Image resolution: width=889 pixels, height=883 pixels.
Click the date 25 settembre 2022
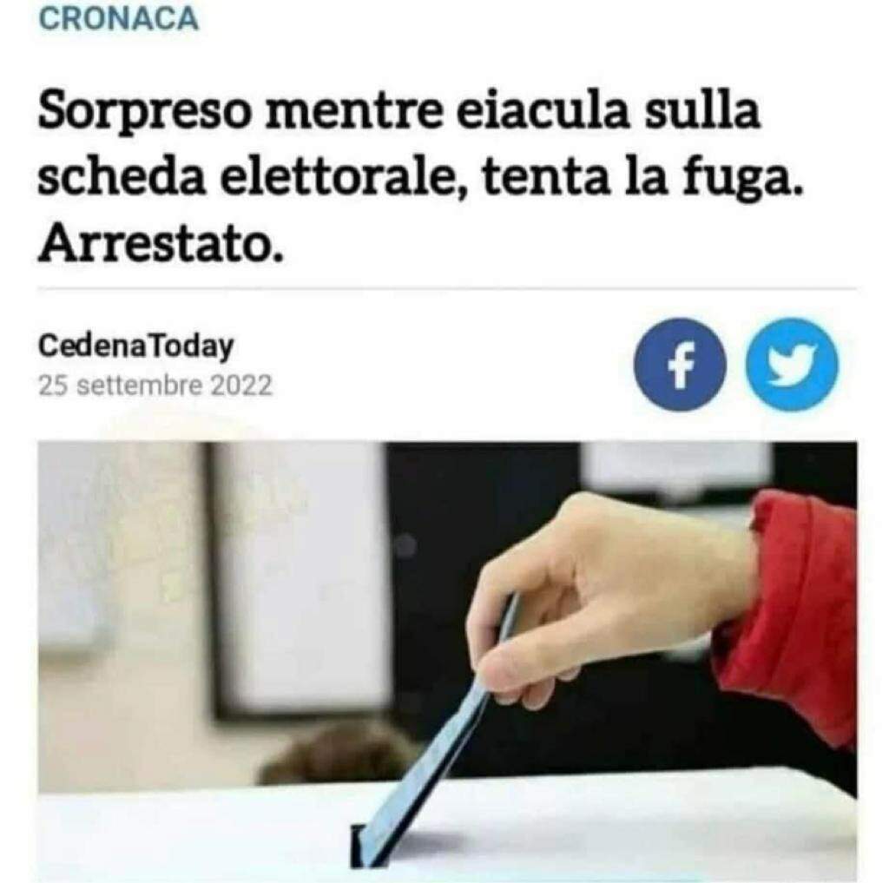[x=155, y=385]
